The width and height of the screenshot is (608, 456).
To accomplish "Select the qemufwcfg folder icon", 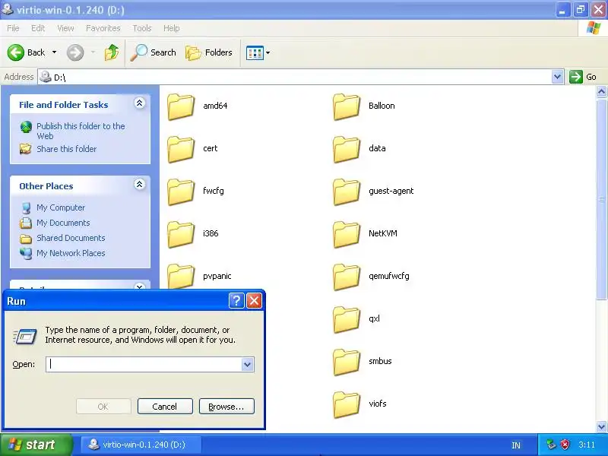I will pos(347,277).
